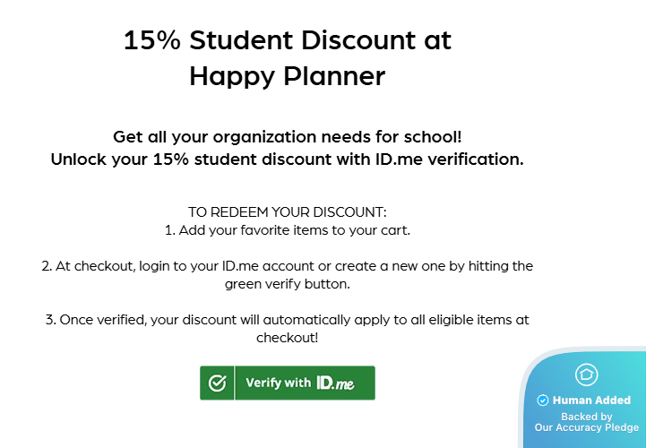
Task: Click the "TO REDEEM YOUR DISCOUNT:" label
Action: [287, 212]
